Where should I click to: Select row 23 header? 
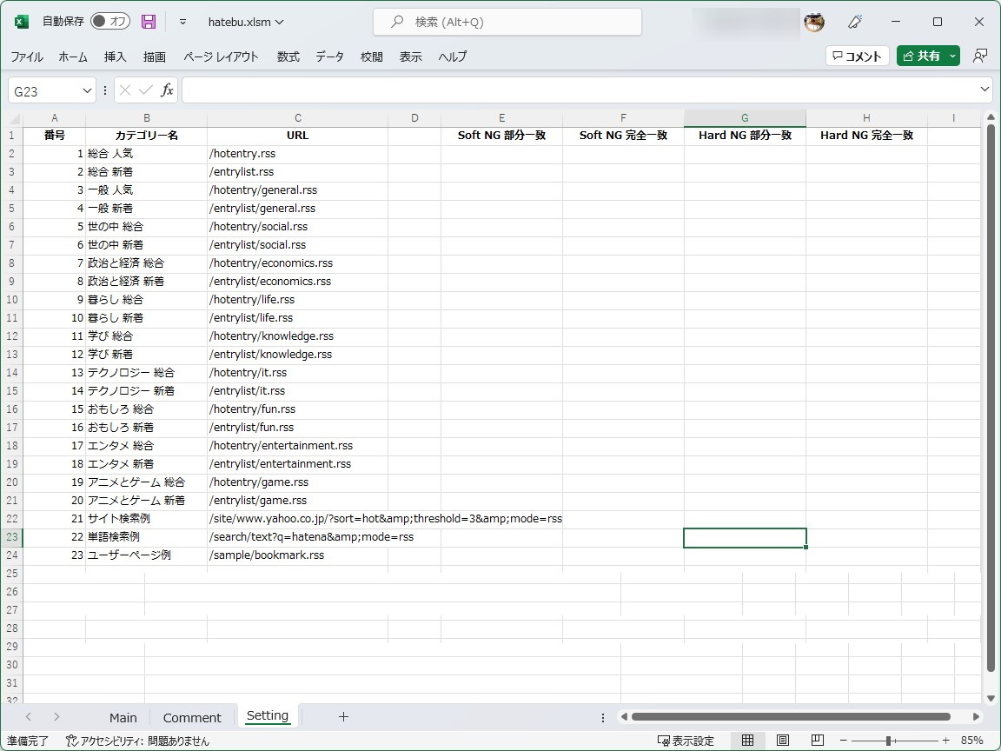coord(12,537)
